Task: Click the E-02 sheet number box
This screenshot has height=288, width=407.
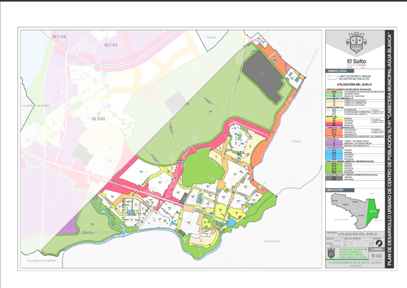Action: 375,255
